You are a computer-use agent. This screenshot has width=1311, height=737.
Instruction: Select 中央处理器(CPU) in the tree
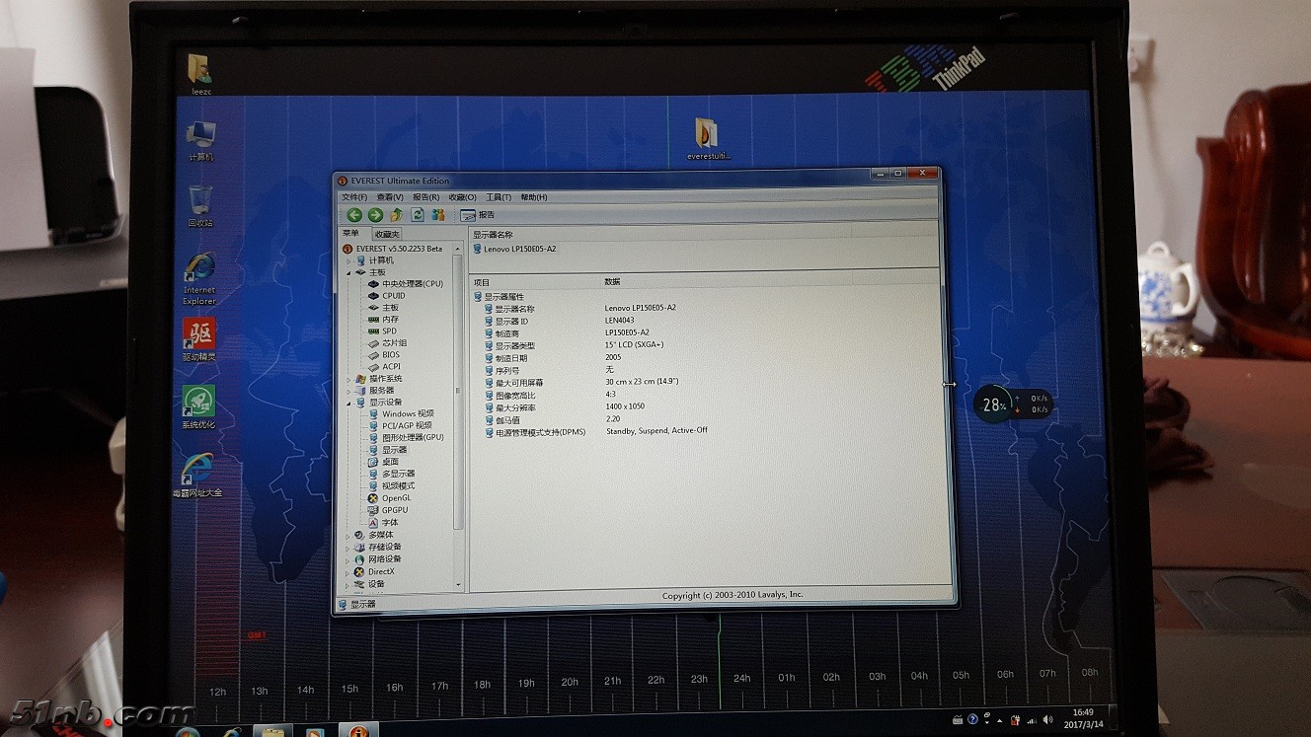click(x=412, y=284)
